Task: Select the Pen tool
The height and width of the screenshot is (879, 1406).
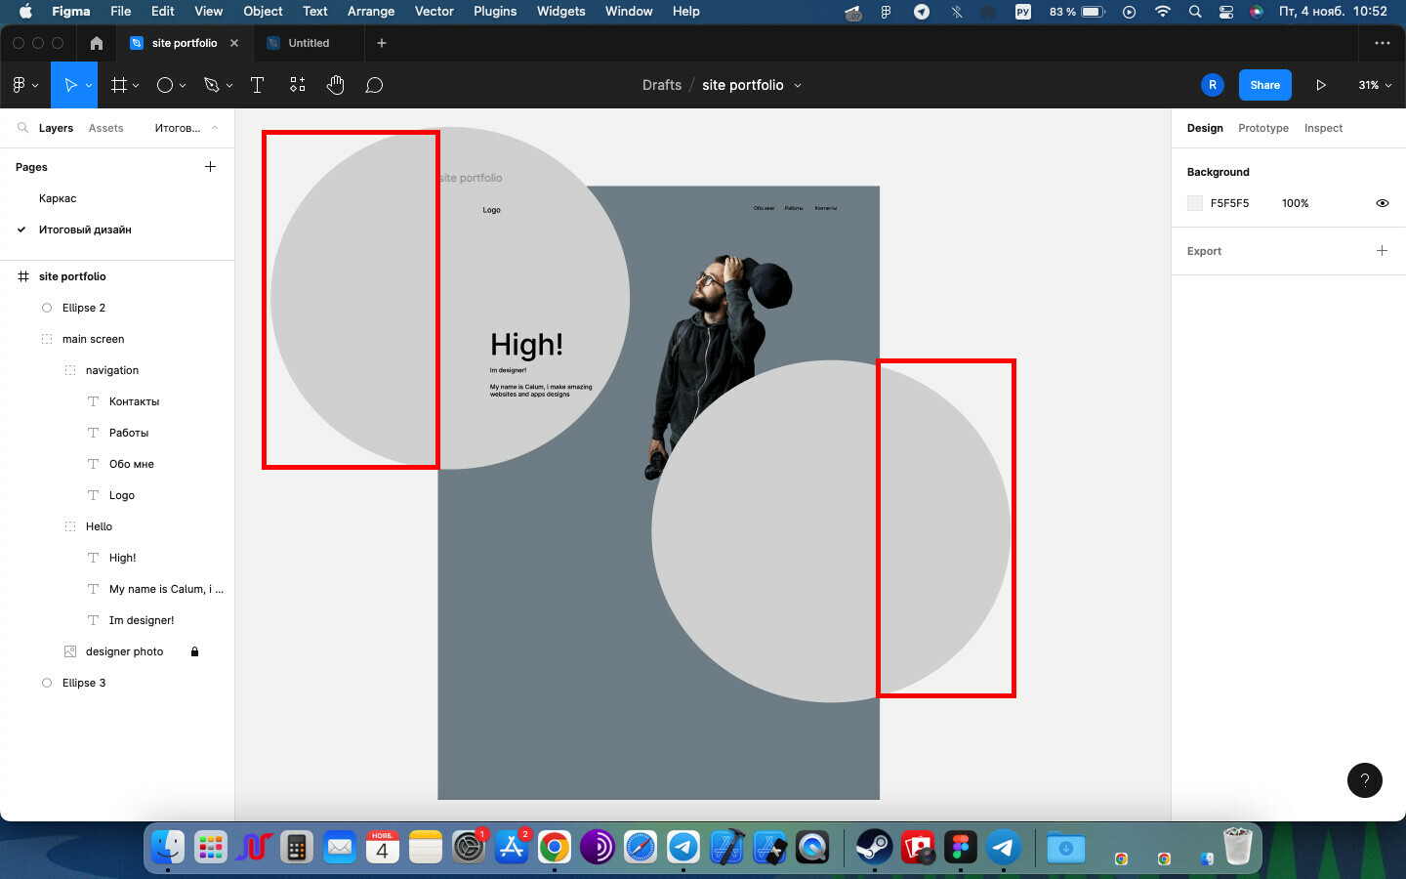Action: coord(211,85)
